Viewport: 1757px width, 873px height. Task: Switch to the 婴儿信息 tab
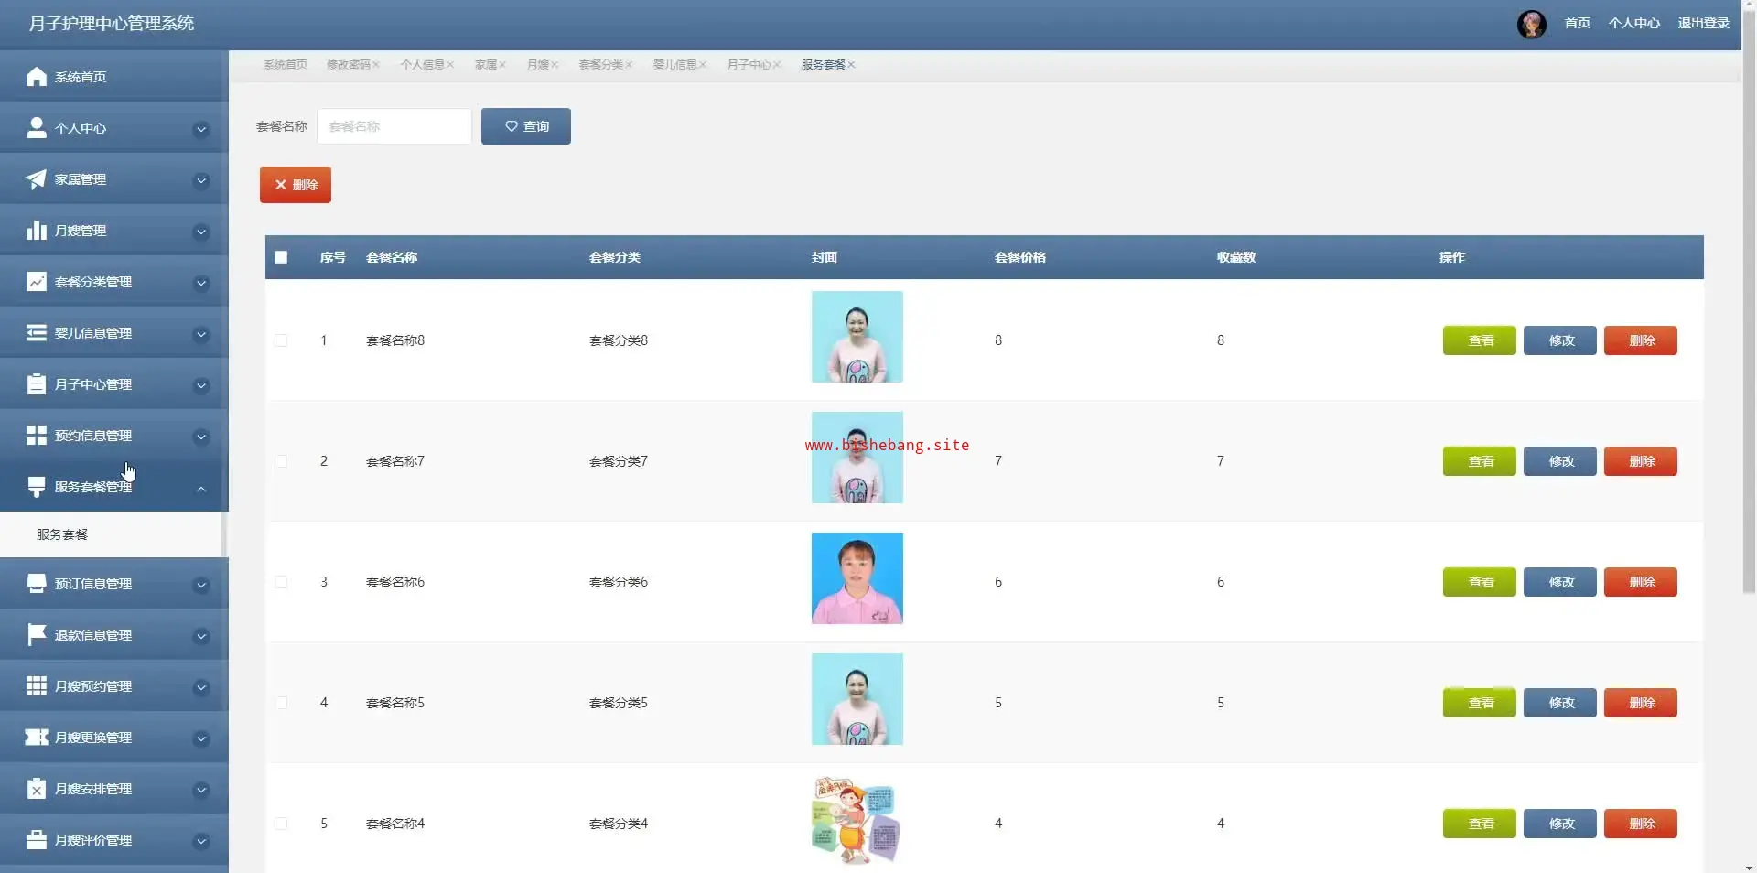coord(675,65)
